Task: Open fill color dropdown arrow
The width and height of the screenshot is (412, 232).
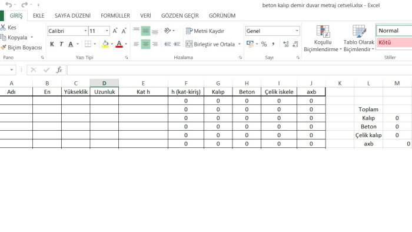Action: click(112, 44)
